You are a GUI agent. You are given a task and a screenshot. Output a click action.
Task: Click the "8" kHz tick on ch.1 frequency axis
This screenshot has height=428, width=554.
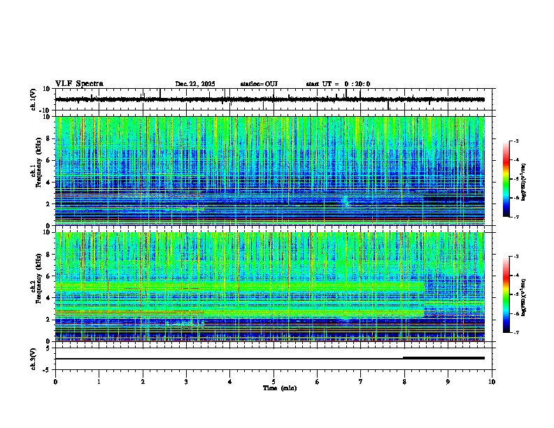(48, 138)
